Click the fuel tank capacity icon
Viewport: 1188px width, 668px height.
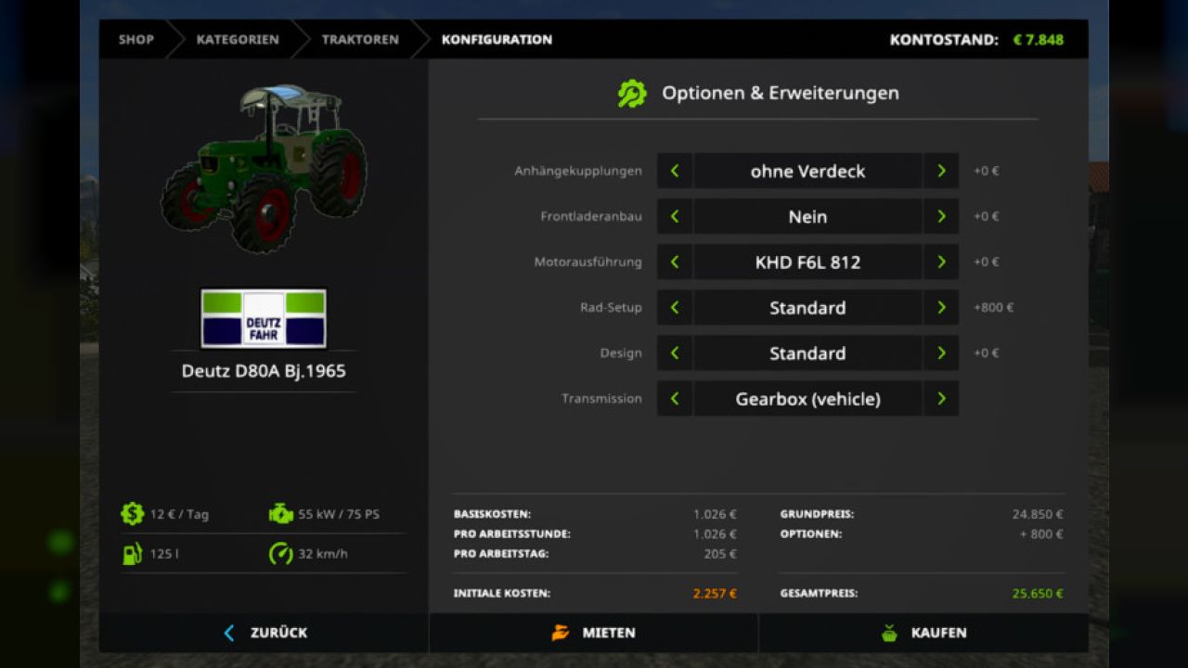pyautogui.click(x=133, y=554)
